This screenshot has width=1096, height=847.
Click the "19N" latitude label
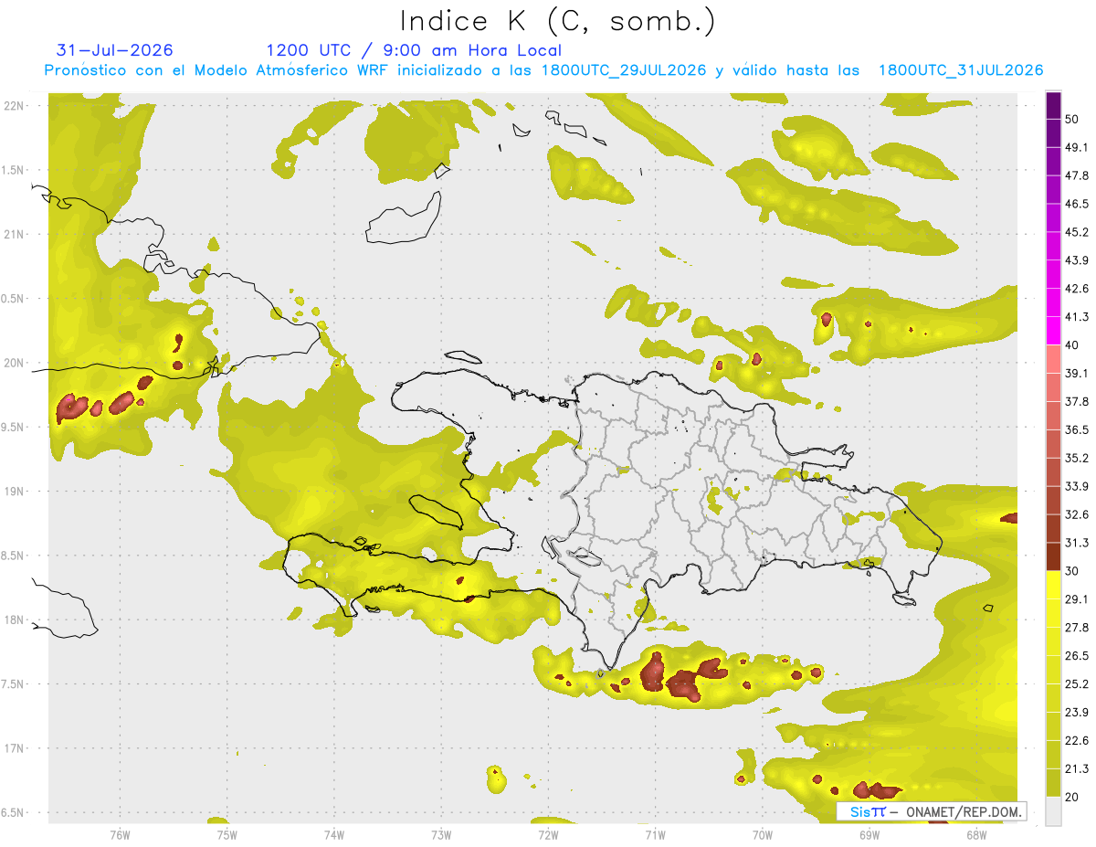pyautogui.click(x=15, y=492)
